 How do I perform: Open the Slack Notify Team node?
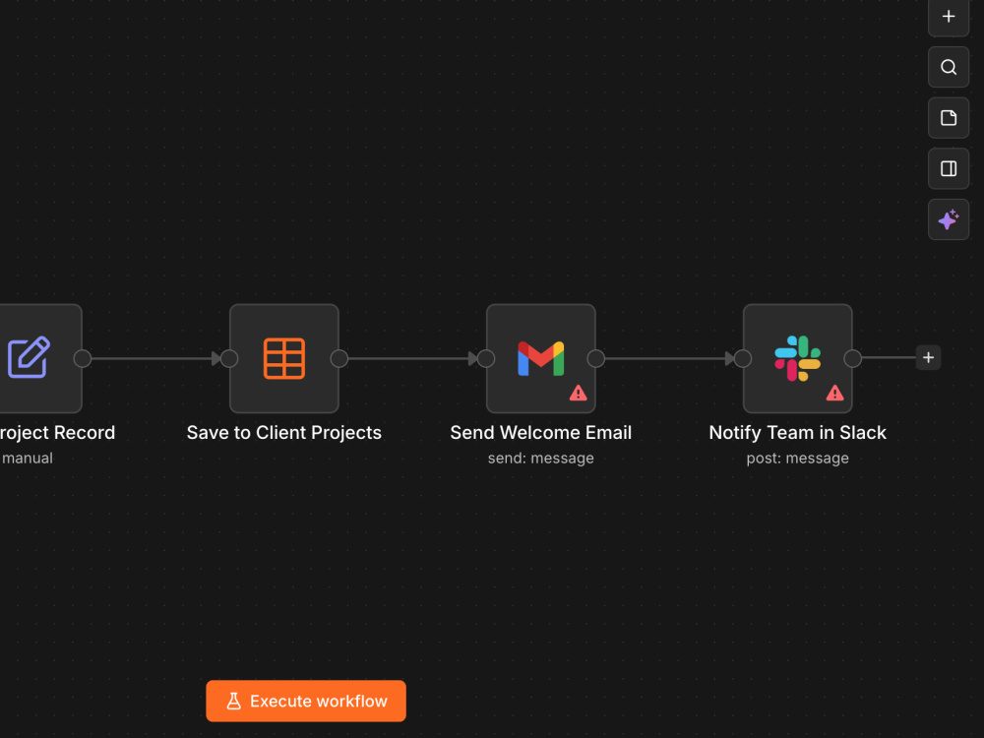797,358
